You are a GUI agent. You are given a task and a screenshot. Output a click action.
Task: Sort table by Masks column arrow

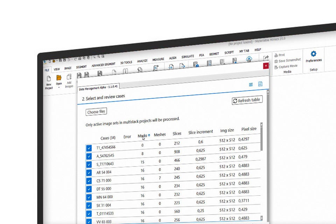point(149,135)
